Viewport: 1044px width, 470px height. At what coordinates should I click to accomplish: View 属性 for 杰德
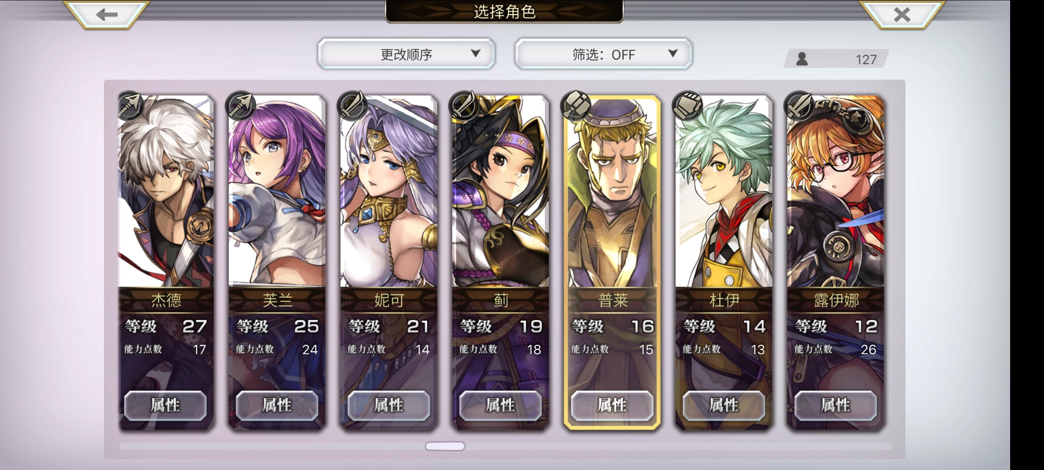coord(165,405)
